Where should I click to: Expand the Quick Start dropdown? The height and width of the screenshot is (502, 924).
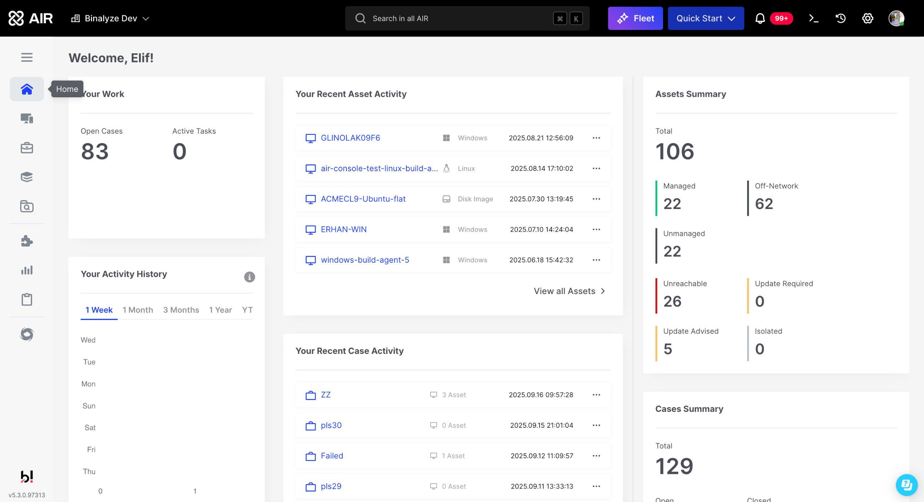click(706, 18)
